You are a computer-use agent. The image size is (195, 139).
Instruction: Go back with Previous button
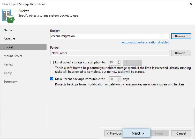114,133
